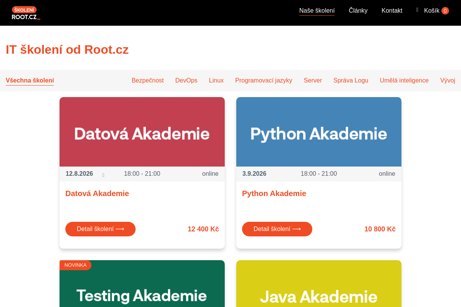
Task: Click the time 18:00 - 21:00 for Python Akademie
Action: click(319, 174)
